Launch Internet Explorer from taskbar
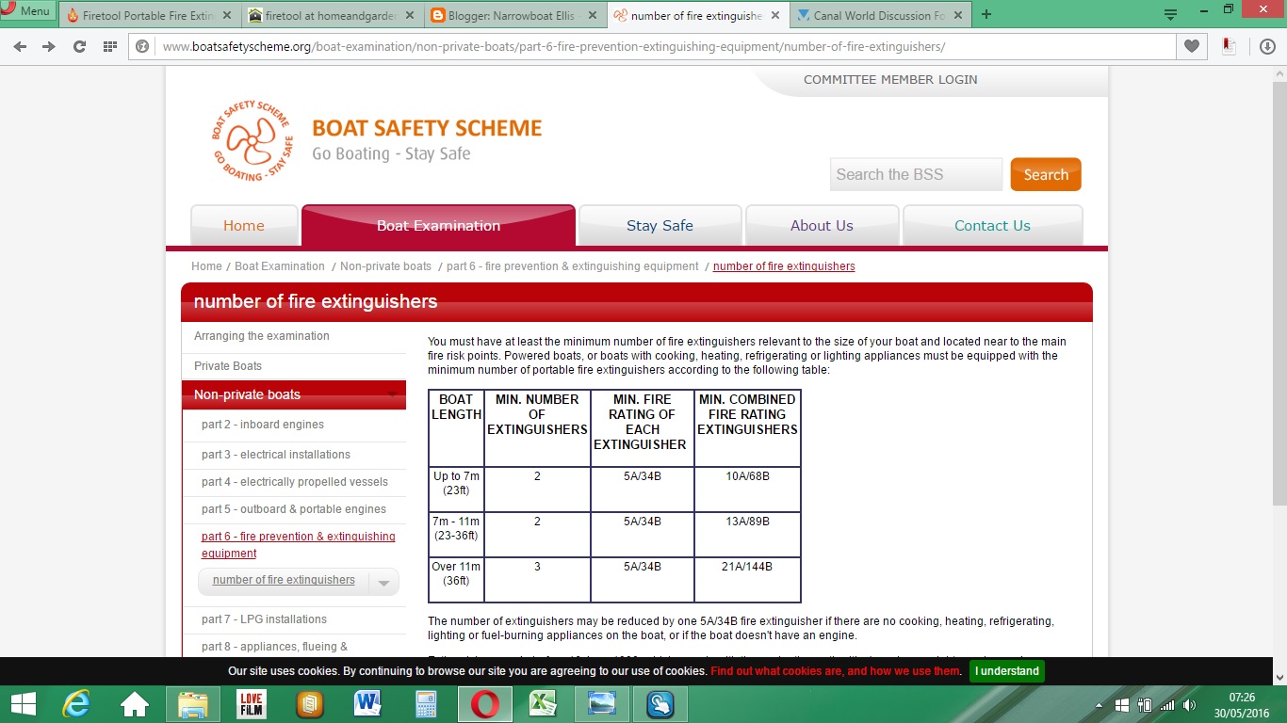Screen dimensions: 1287x723 click(x=76, y=704)
